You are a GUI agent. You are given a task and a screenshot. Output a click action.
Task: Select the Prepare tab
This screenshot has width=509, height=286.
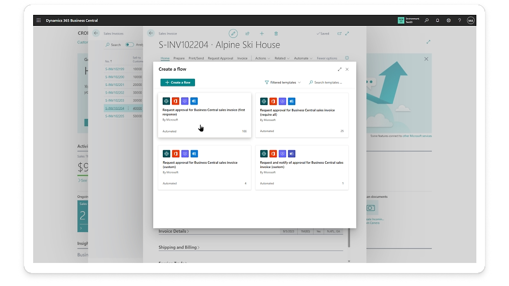coord(179,59)
